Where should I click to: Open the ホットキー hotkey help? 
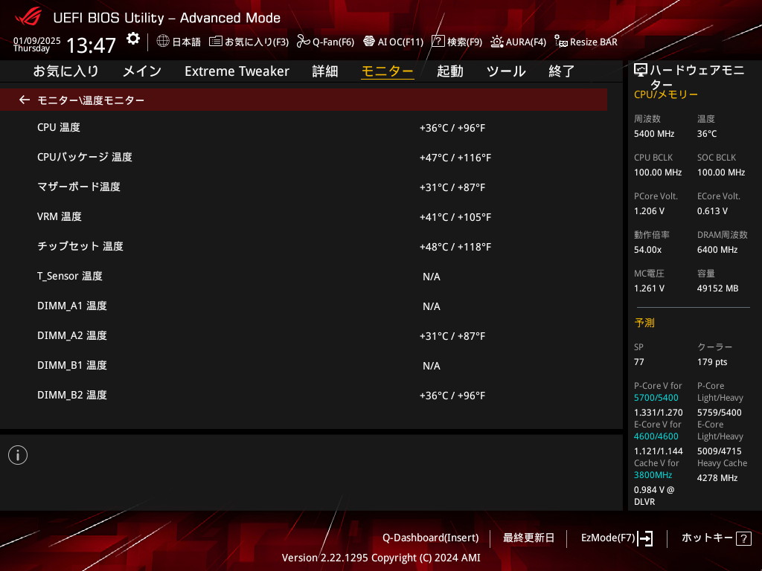[x=716, y=538]
